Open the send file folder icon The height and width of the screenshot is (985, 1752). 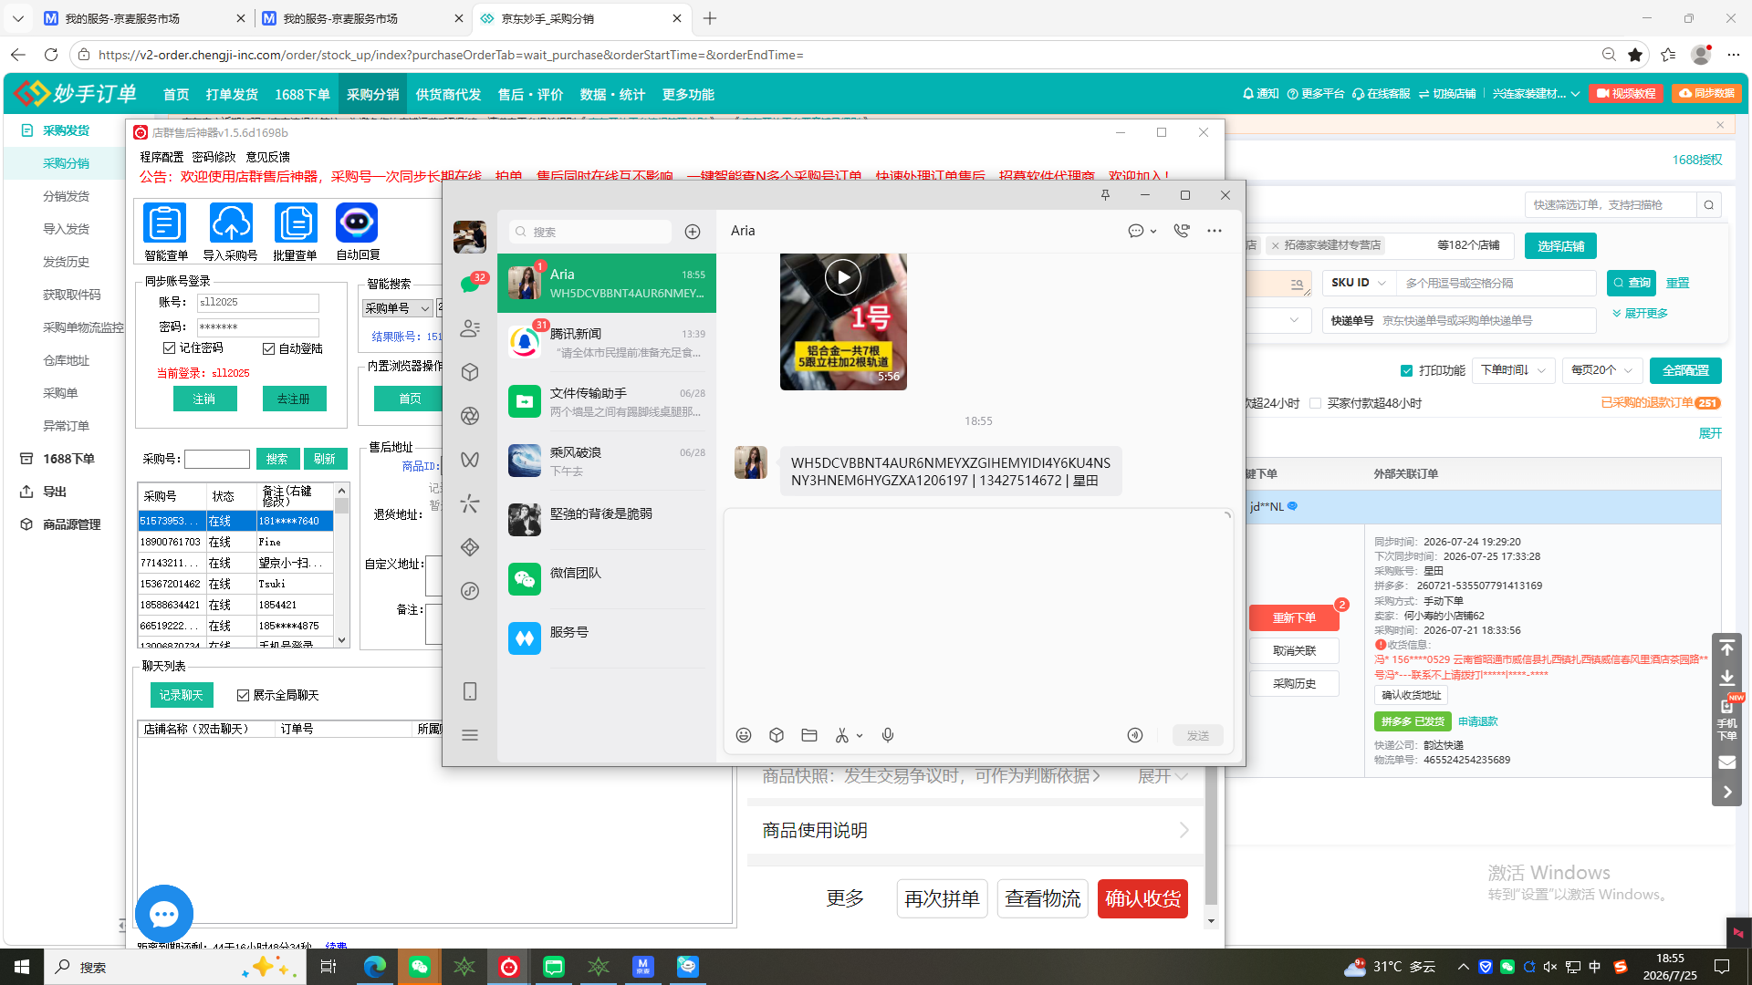pyautogui.click(x=809, y=735)
